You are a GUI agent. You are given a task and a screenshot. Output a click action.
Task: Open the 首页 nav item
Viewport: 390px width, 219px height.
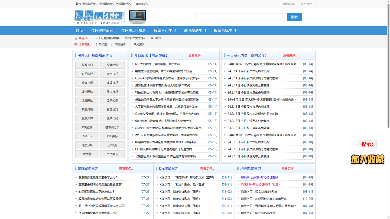coord(79,31)
